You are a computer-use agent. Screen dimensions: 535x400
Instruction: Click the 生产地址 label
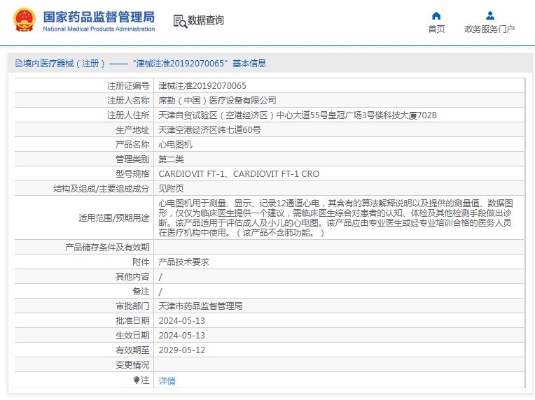click(x=132, y=130)
